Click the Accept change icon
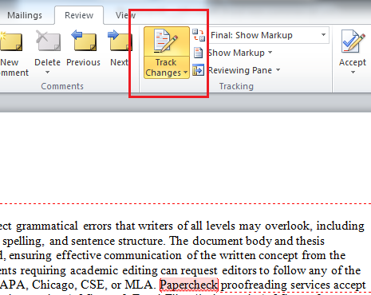 pos(353,41)
